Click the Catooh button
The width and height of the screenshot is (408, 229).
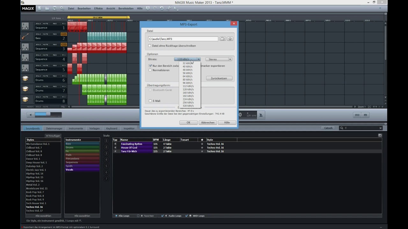coord(328,128)
